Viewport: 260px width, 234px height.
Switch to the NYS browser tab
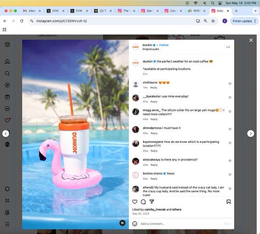[x=196, y=11]
